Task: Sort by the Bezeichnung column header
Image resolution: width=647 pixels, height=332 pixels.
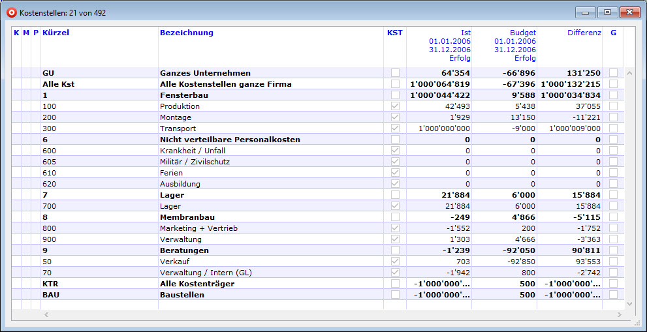Action: click(x=187, y=33)
